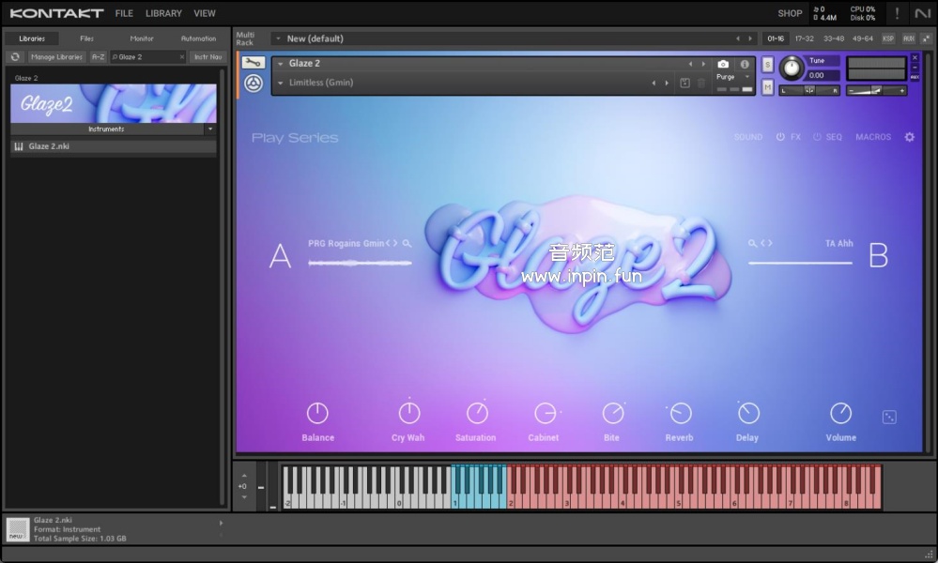This screenshot has width=938, height=563.
Task: Open the Limitless (Gmin) snapshot dropdown
Action: (x=280, y=84)
